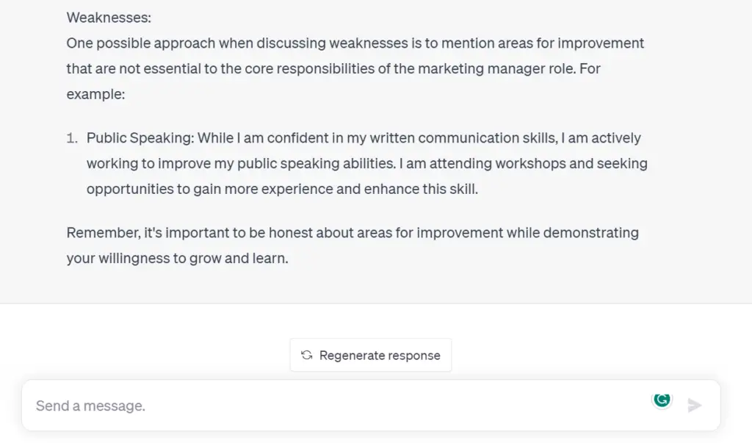This screenshot has height=443, width=752.
Task: Click the word example: before the list
Action: (x=95, y=94)
